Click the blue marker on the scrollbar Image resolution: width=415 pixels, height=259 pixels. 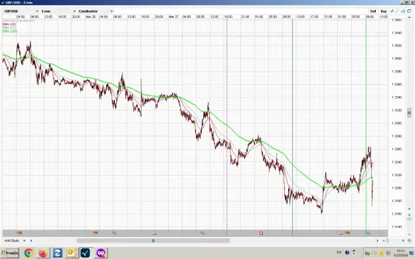pyautogui.click(x=153, y=240)
